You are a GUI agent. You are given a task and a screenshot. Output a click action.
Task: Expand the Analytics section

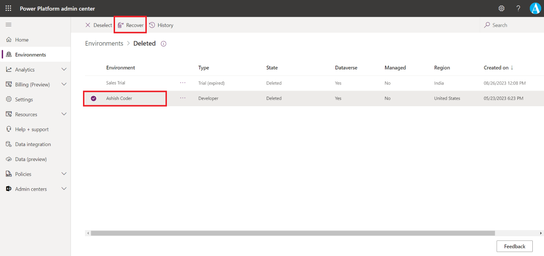[63, 69]
